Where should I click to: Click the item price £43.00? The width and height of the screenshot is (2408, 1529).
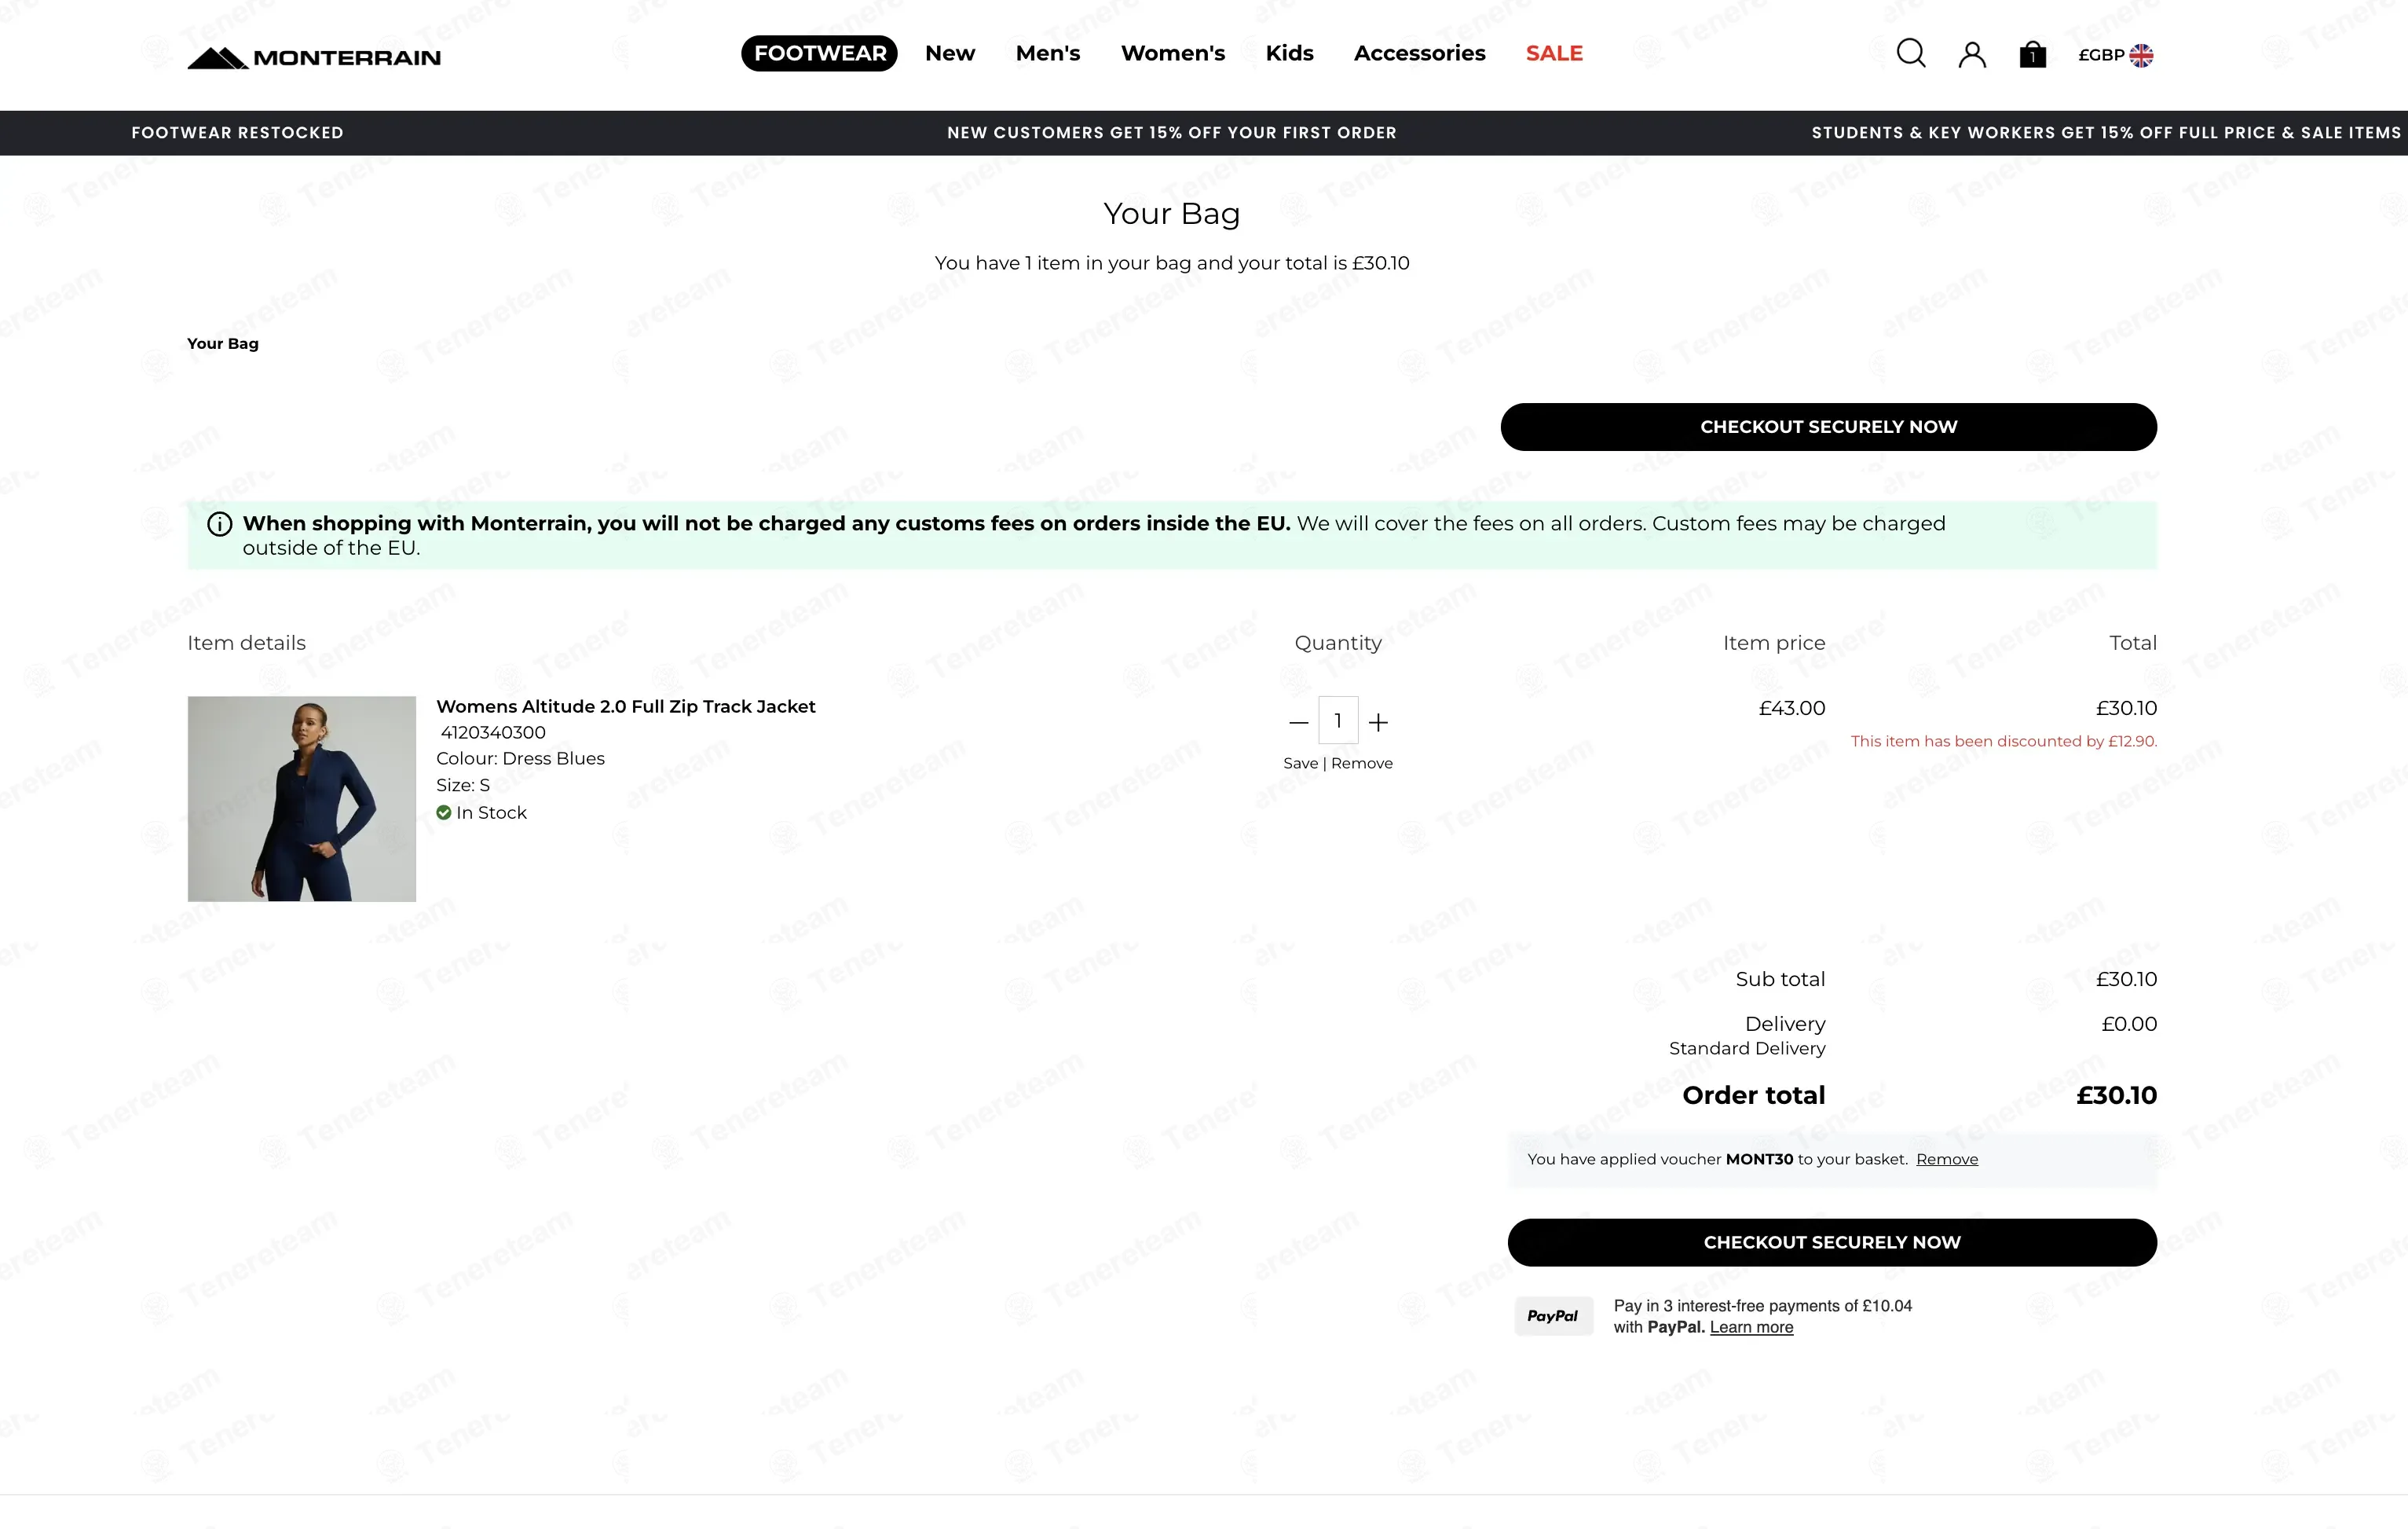(1792, 709)
